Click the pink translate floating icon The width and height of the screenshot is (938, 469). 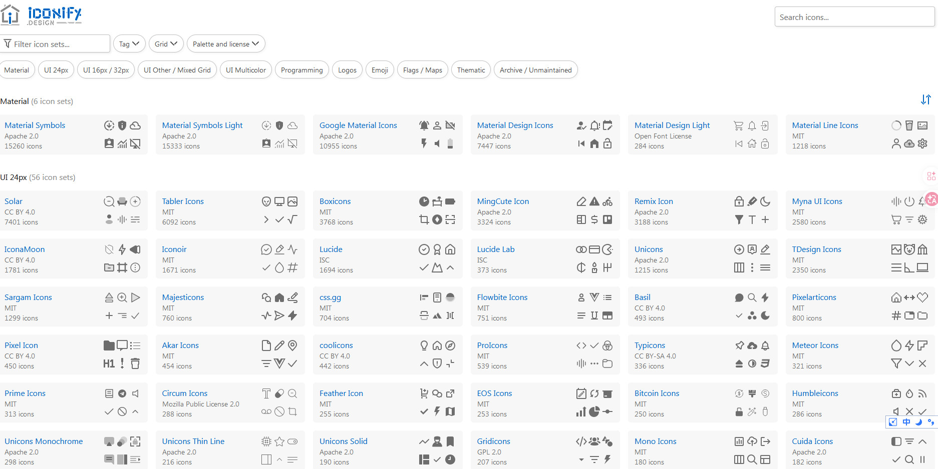click(931, 199)
